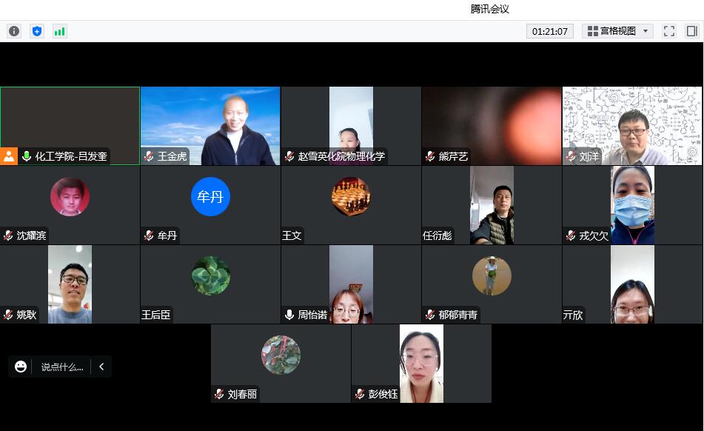Click the 01:21:07 meeting timer
This screenshot has width=704, height=431.
[x=550, y=31]
